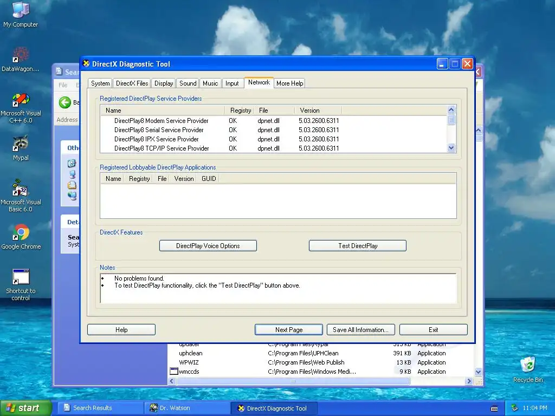Switch to the System tab

pyautogui.click(x=100, y=83)
